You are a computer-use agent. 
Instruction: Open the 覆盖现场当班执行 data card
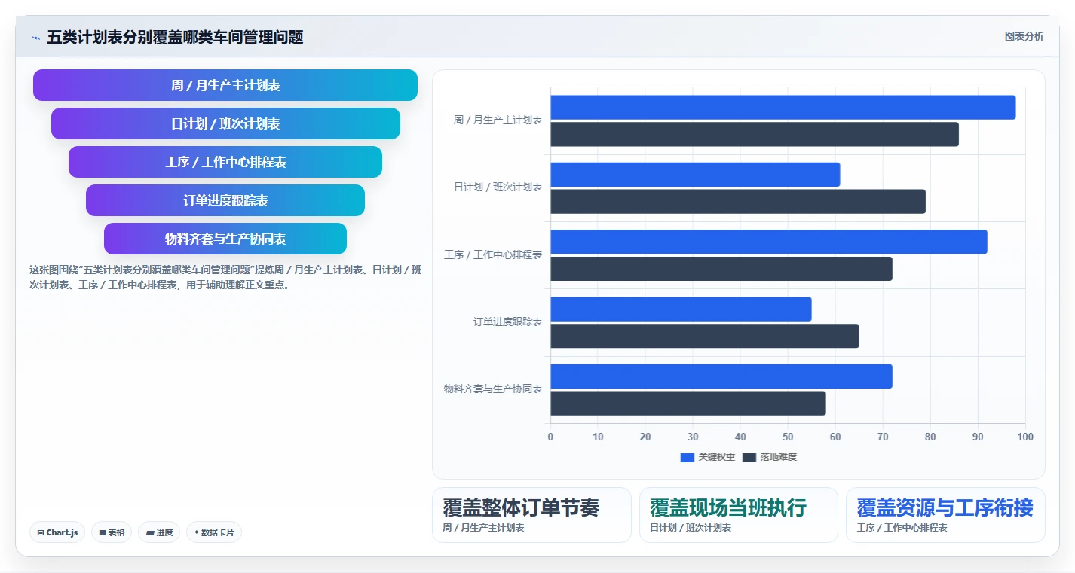[739, 515]
